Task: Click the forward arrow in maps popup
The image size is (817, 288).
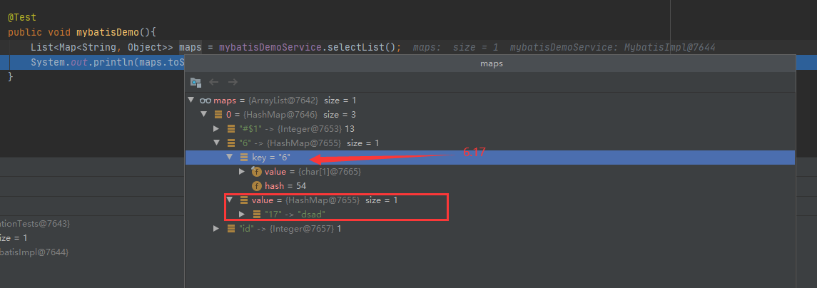Action: (x=233, y=82)
